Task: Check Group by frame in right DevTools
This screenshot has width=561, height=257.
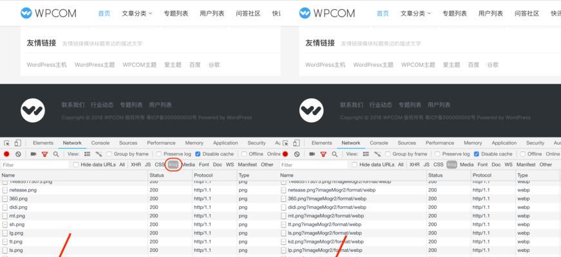Action: [388, 154]
